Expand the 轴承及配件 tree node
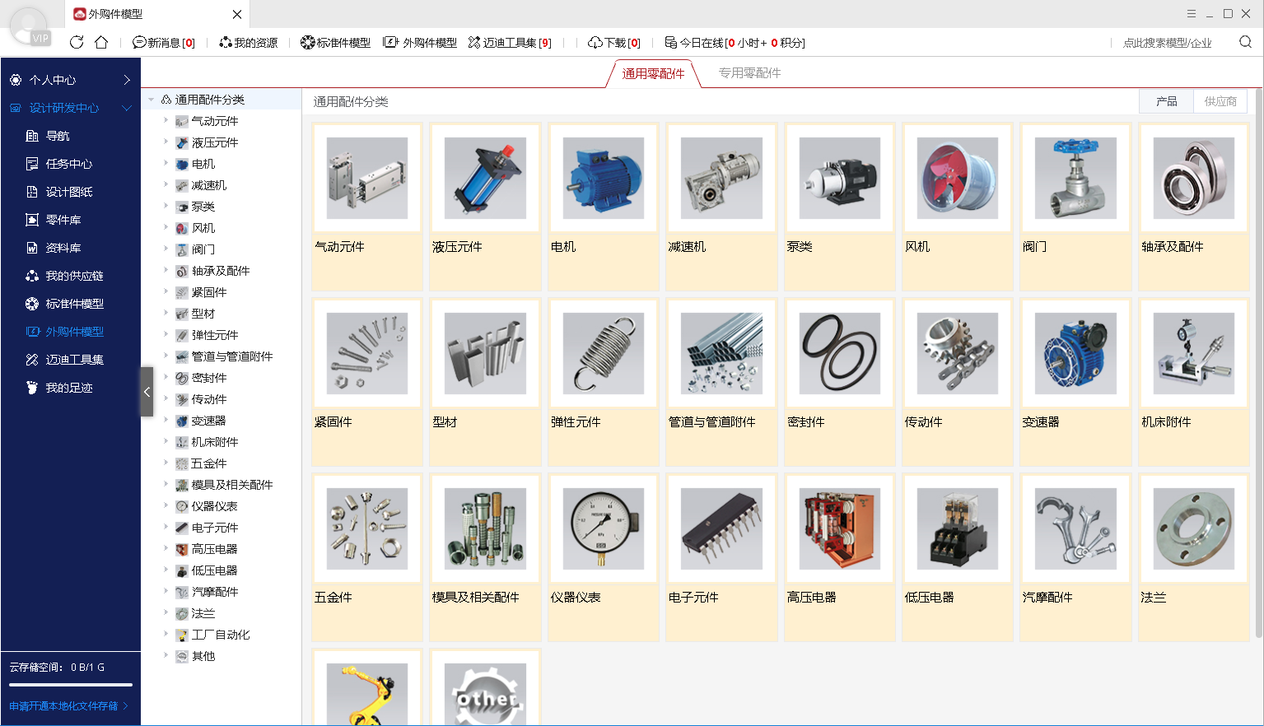The image size is (1264, 726). coord(166,271)
